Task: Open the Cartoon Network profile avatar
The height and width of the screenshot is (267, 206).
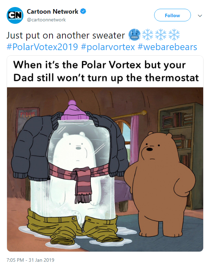Action: point(15,15)
